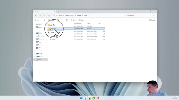Open the green C taskbar app
This screenshot has height=100, width=179.
click(x=94, y=98)
